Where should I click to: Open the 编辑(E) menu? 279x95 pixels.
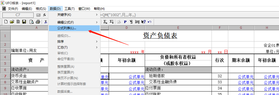(x=27, y=9)
